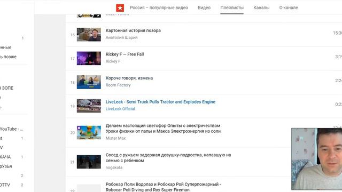Click the webcam overlay of the presenter

[317, 159]
